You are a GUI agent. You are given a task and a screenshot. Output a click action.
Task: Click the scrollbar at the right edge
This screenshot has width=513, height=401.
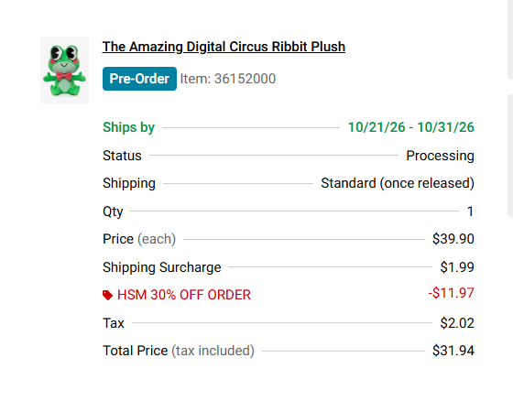(510, 157)
